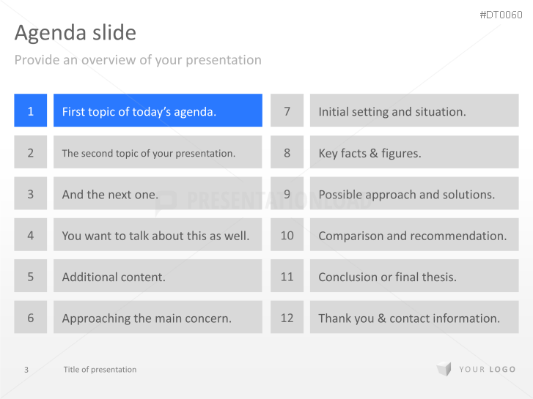Click the blue number 1 box

[x=31, y=111]
